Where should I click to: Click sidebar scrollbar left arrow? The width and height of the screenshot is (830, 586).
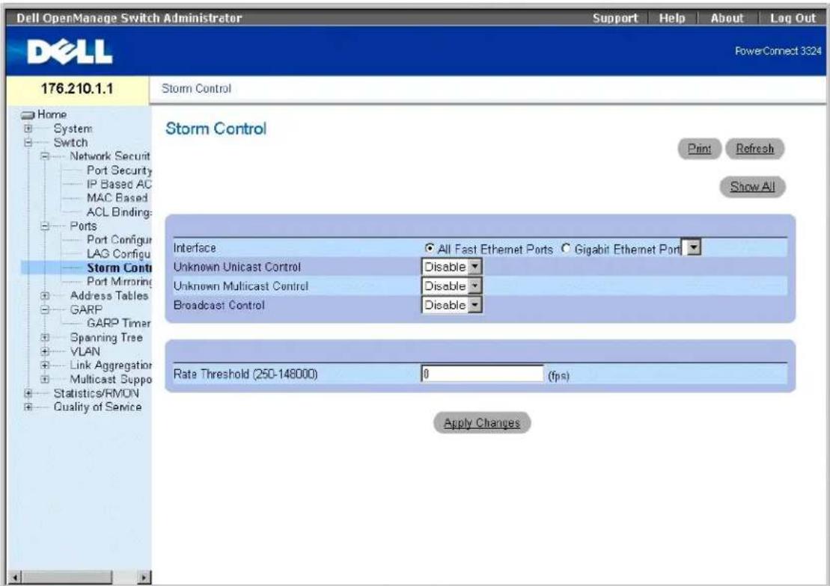click(x=15, y=577)
